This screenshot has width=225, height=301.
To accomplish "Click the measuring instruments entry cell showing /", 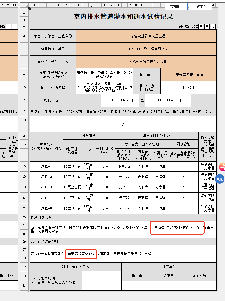I will click(x=123, y=124).
